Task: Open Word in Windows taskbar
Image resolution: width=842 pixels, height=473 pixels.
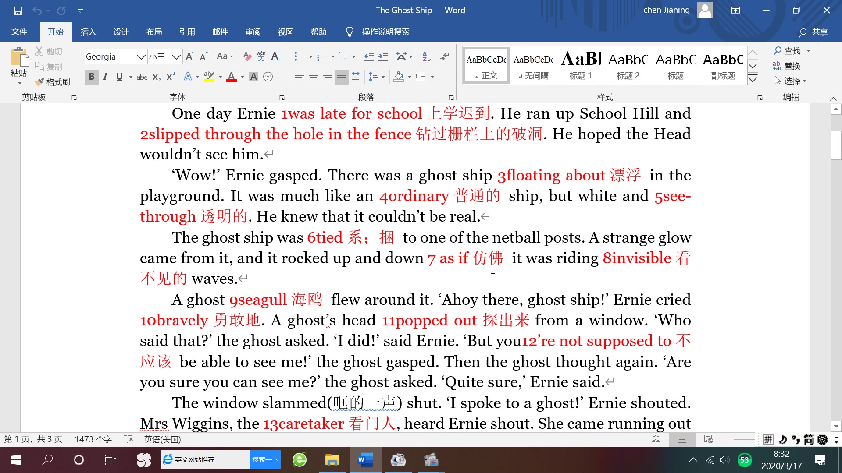Action: point(365,460)
